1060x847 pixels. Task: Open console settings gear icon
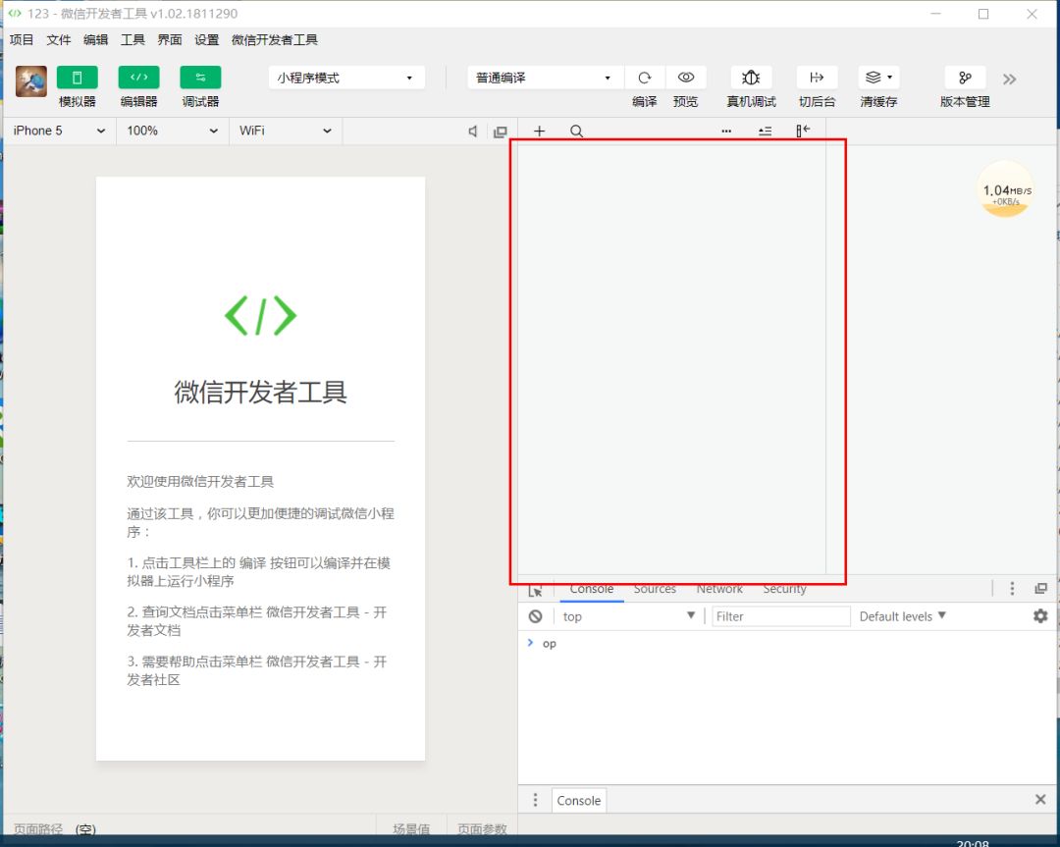click(x=1040, y=615)
